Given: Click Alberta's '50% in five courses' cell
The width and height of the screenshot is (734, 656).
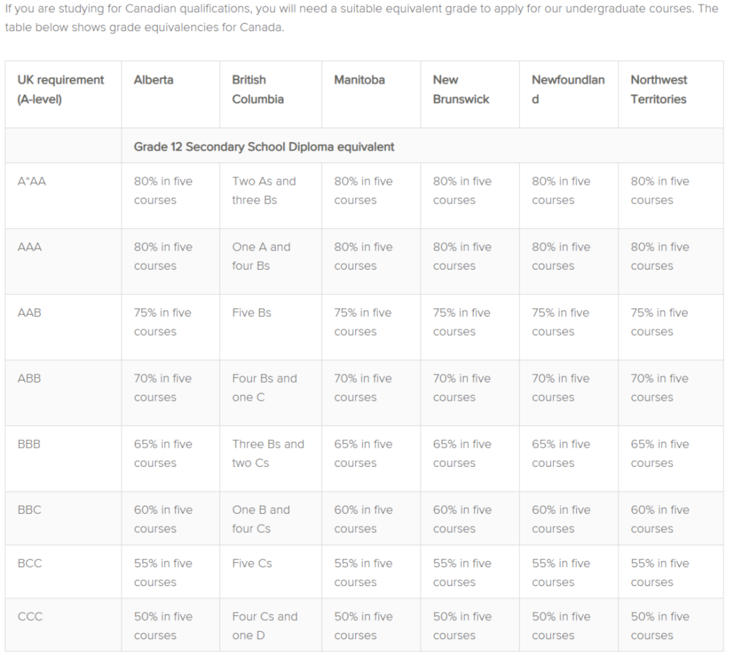Looking at the screenshot, I should [x=171, y=625].
